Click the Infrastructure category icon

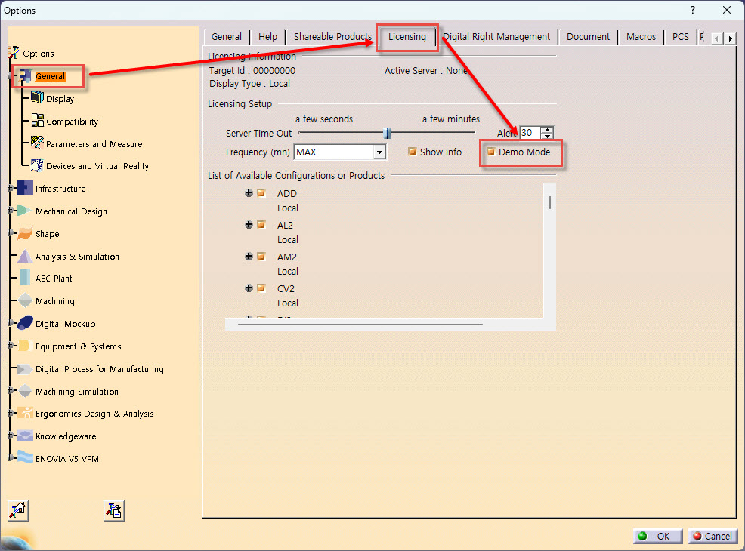[x=25, y=188]
